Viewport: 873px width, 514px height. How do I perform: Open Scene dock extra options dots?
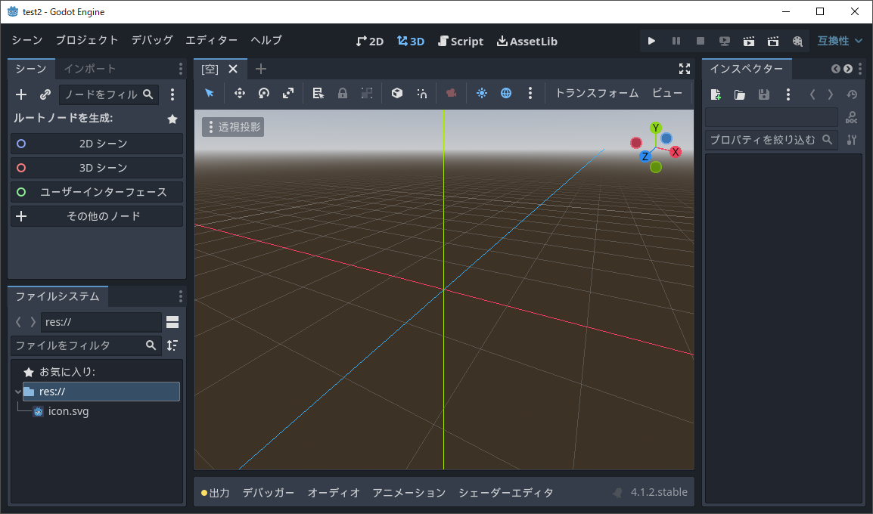tap(172, 94)
